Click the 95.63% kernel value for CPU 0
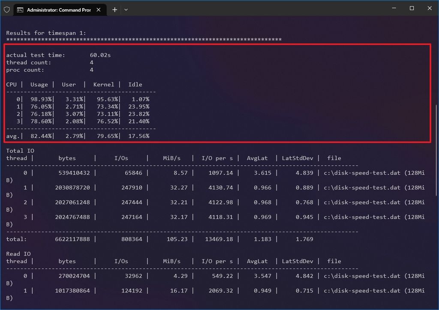 (108, 99)
